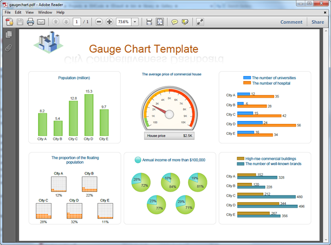Click the 496 value next to City D
Image resolution: width=331 pixels, height=245 pixels.
tap(302, 206)
